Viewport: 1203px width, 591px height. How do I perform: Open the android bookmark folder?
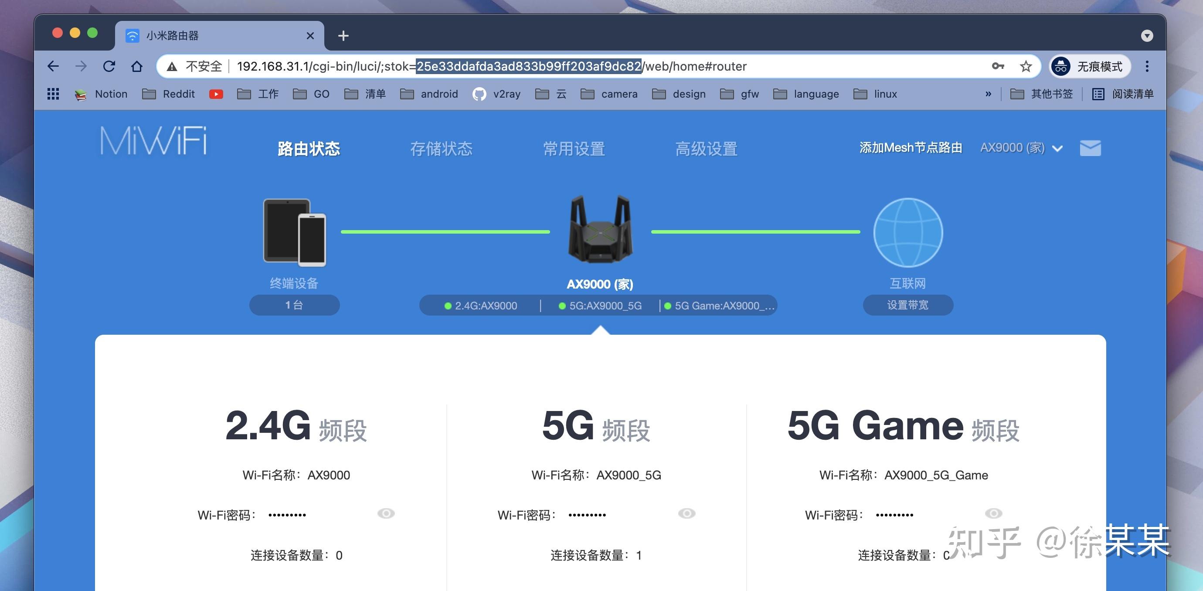coord(429,94)
